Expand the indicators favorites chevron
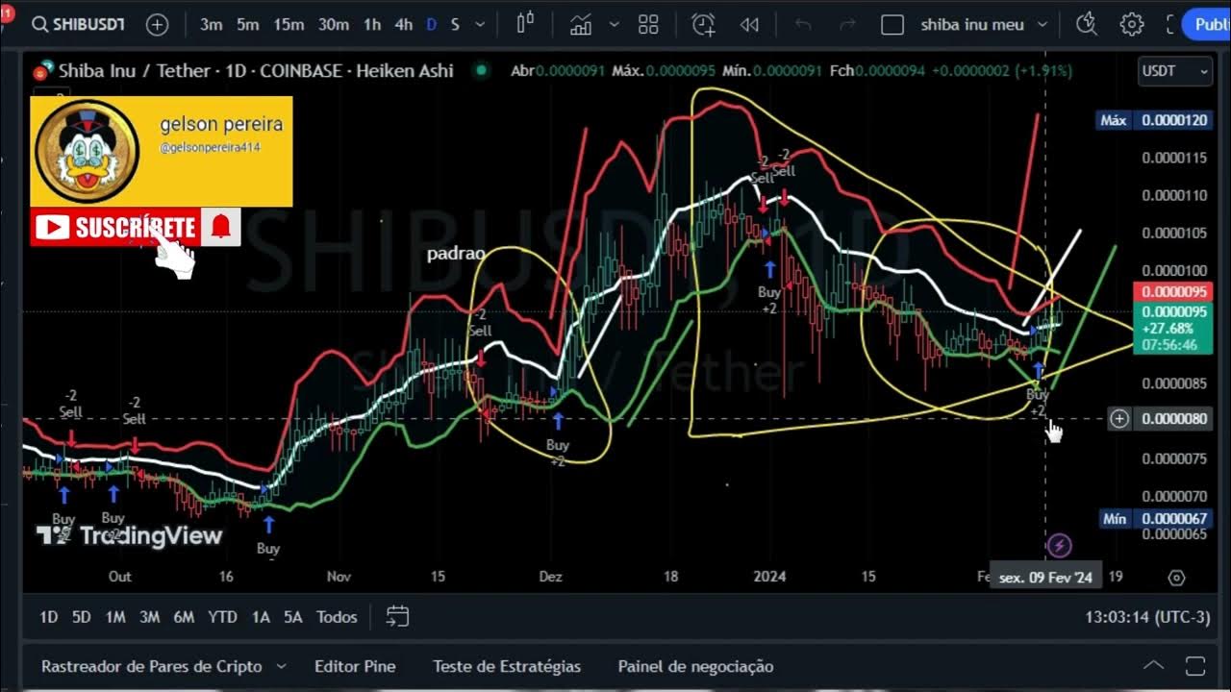The height and width of the screenshot is (692, 1231). coord(614,24)
